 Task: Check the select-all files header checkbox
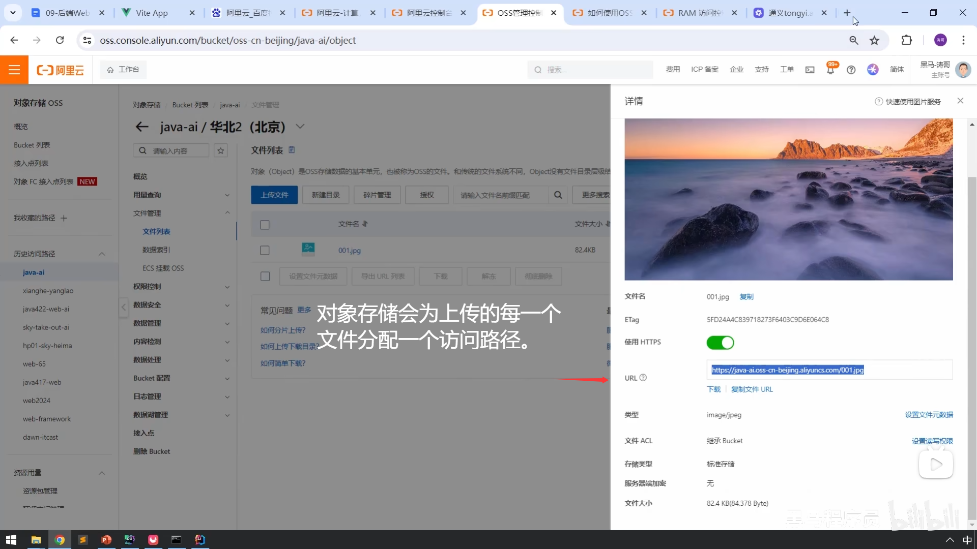tap(265, 224)
